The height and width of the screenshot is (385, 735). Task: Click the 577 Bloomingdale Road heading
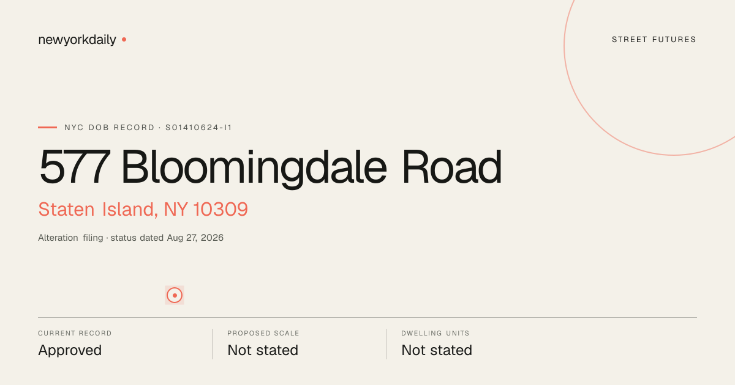click(270, 166)
